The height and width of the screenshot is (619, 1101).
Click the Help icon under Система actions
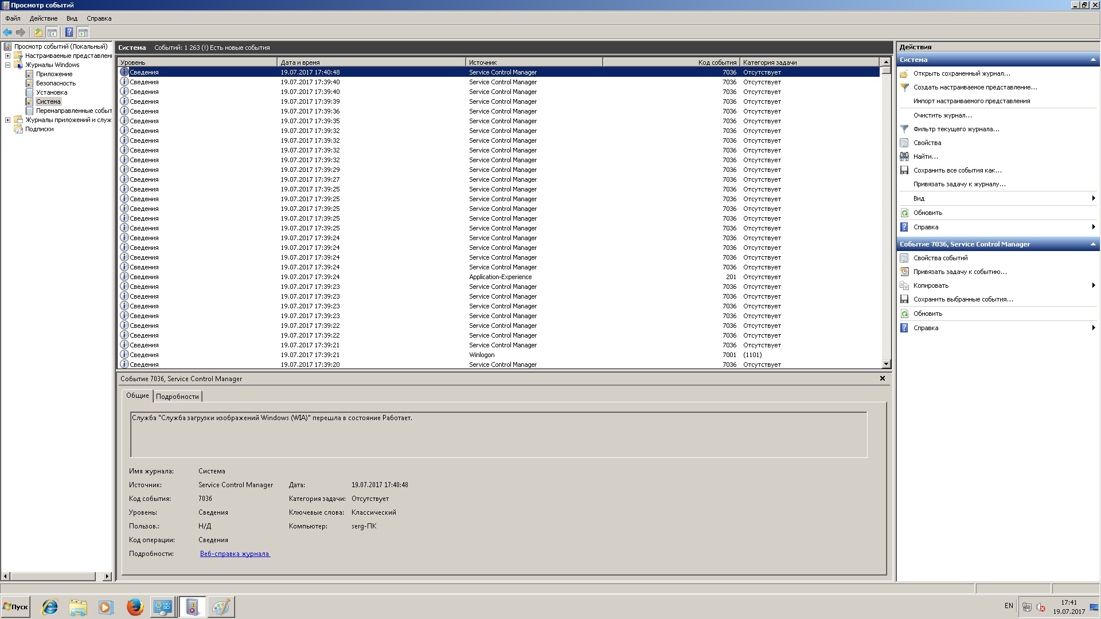(x=904, y=227)
